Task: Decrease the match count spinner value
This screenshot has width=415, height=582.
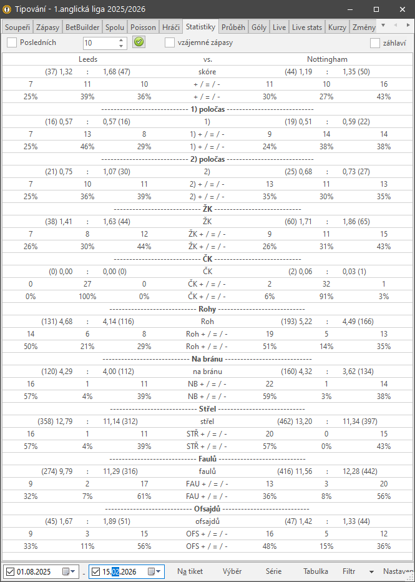Action: [x=121, y=46]
